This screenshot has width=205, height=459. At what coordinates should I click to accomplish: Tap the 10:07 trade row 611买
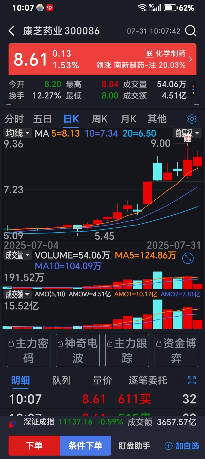coord(102,399)
